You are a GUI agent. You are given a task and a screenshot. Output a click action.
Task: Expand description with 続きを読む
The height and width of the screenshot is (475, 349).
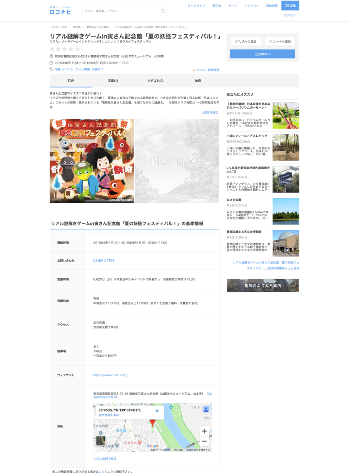pos(210,112)
